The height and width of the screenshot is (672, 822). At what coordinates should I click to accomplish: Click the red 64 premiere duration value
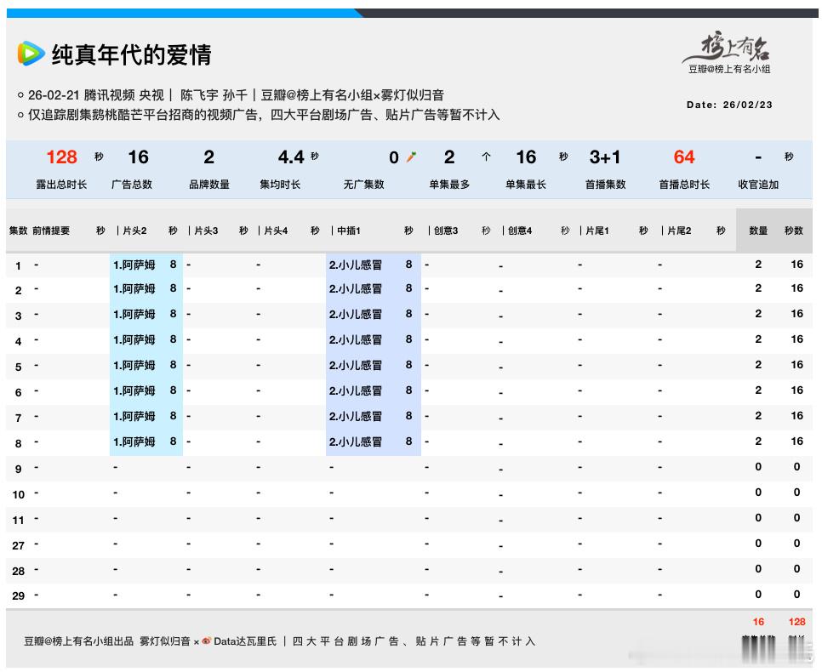click(x=684, y=157)
